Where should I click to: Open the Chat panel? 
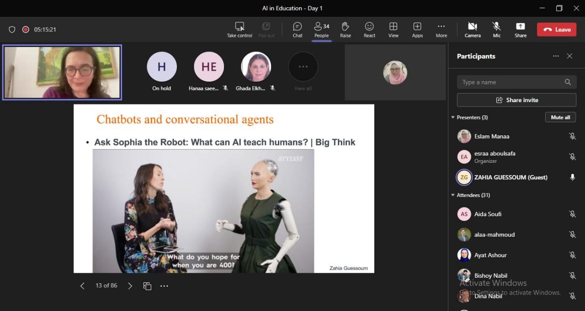(x=298, y=30)
